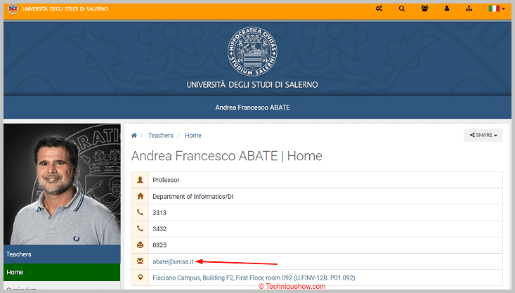Open the Fisciano Campus location link
The height and width of the screenshot is (293, 515).
point(254,278)
